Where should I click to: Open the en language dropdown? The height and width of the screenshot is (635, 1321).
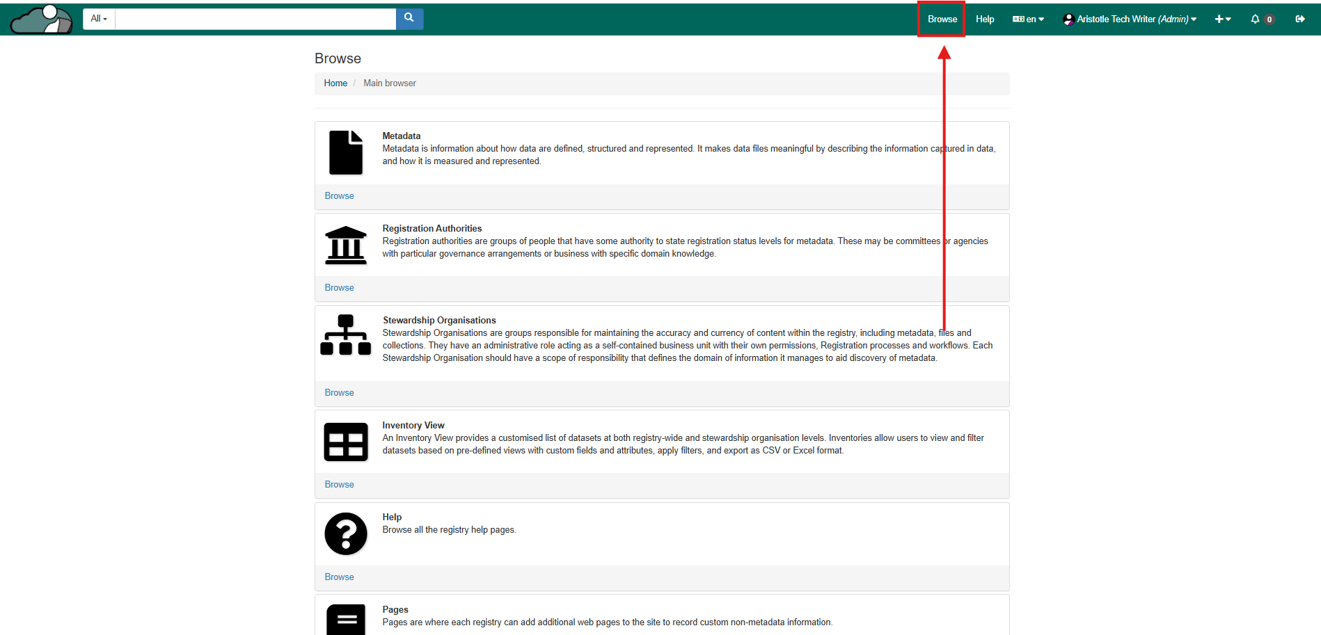click(1028, 19)
